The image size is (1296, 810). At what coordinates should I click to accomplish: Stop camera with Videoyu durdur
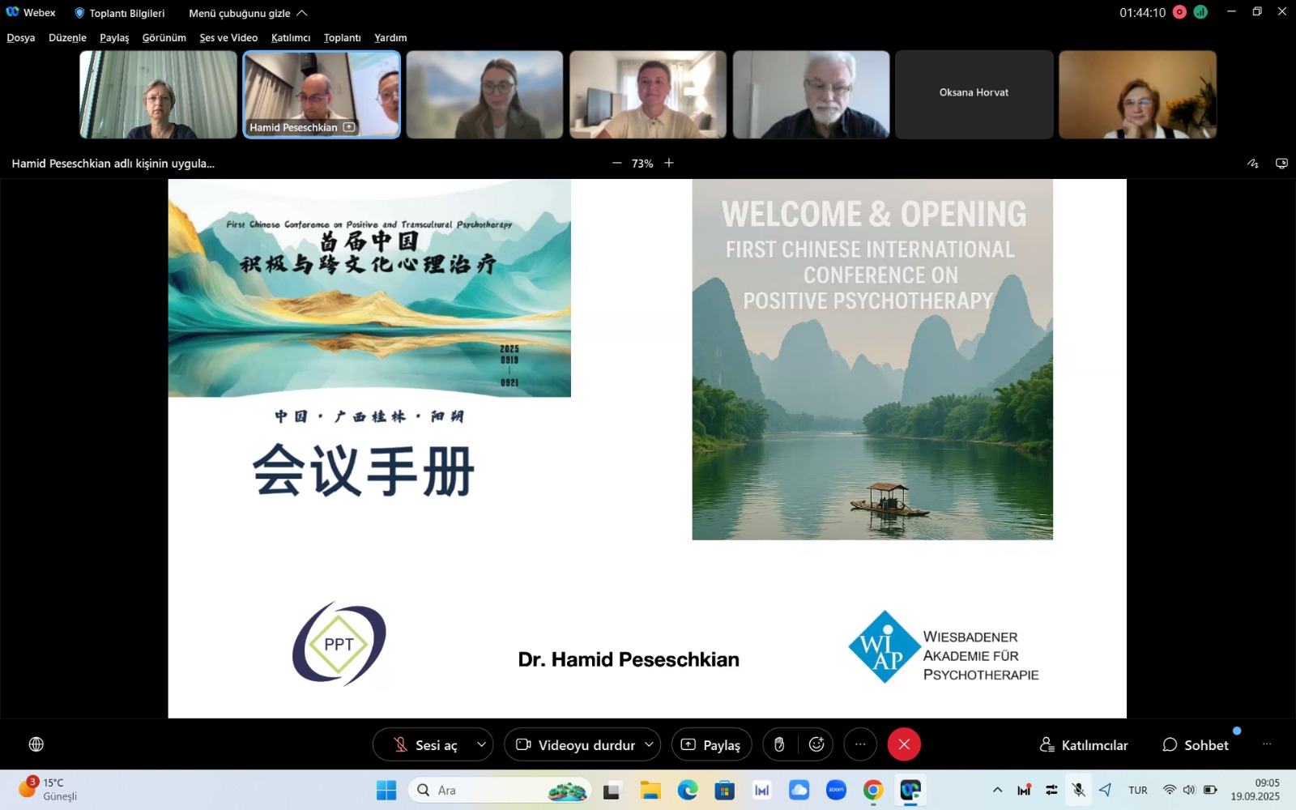click(575, 744)
